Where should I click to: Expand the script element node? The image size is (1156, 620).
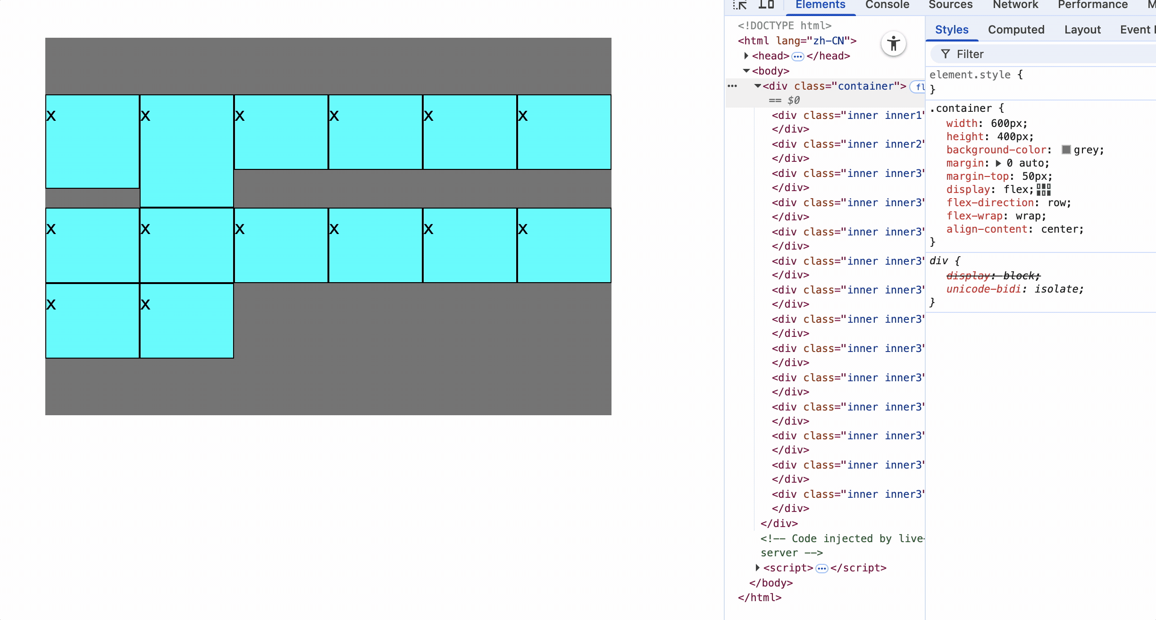click(x=757, y=568)
